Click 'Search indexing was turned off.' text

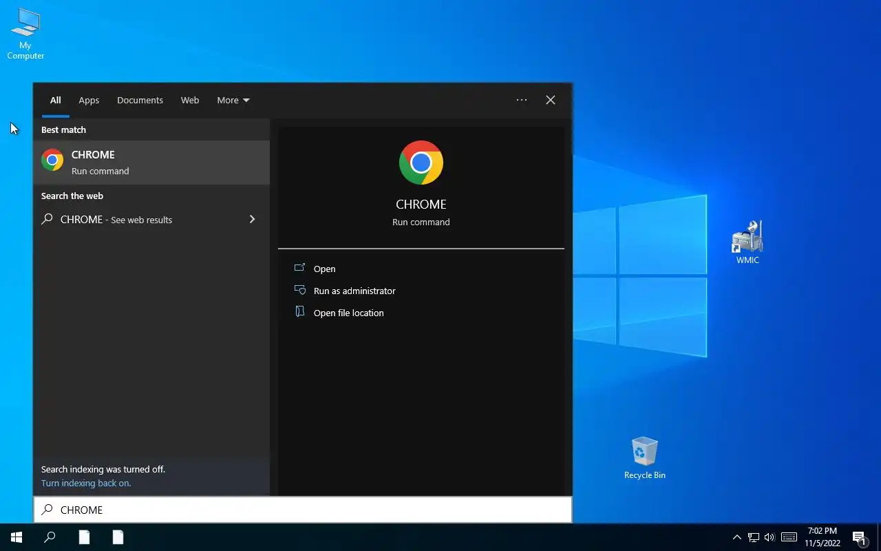coord(103,469)
